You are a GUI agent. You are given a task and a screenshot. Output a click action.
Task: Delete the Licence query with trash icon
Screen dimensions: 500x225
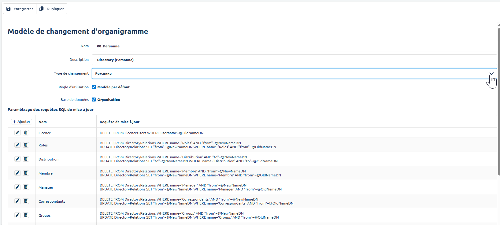26,133
